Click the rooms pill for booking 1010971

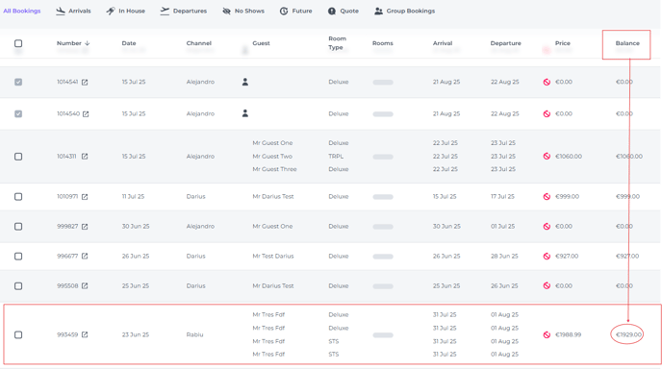[x=383, y=197]
